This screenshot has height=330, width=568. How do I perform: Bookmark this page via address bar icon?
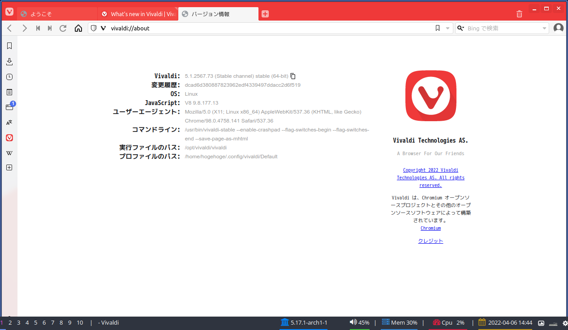pyautogui.click(x=438, y=28)
